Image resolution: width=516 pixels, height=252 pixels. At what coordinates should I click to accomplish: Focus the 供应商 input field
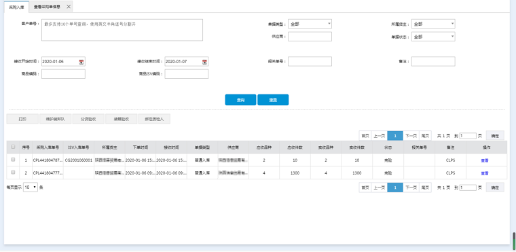click(x=310, y=37)
